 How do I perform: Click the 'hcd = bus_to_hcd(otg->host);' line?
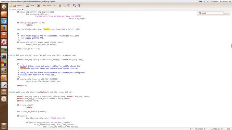[x=32, y=112]
